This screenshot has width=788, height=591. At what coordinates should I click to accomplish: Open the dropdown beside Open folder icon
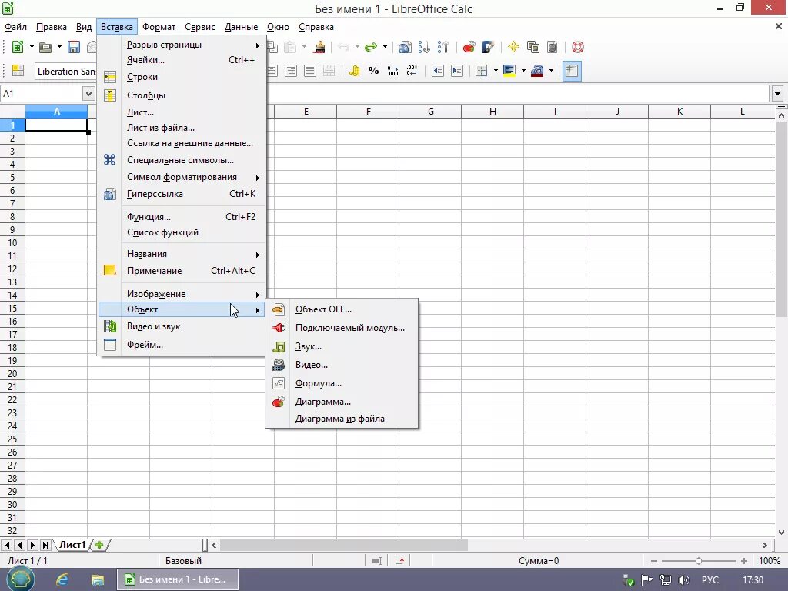(59, 47)
